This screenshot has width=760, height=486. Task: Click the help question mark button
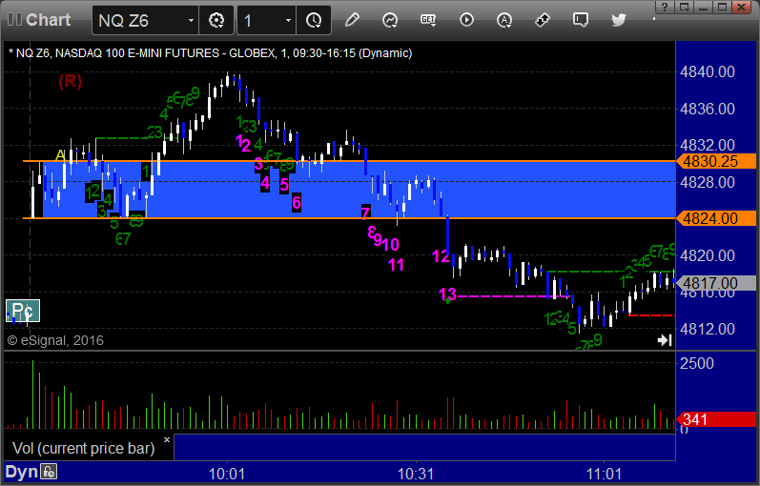[x=665, y=7]
